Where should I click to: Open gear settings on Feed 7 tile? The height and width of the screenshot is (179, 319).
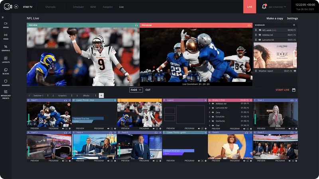pos(296,161)
